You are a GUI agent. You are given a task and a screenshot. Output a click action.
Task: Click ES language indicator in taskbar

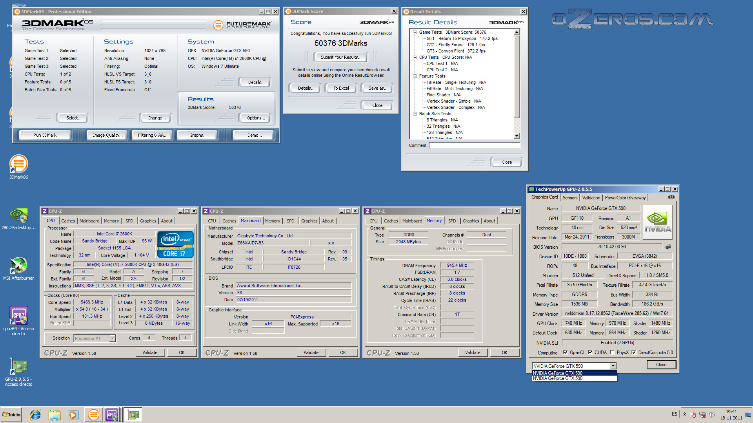click(675, 414)
